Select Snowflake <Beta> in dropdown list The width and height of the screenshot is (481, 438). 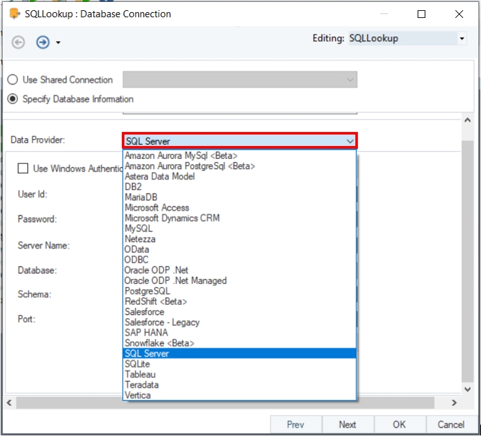240,343
